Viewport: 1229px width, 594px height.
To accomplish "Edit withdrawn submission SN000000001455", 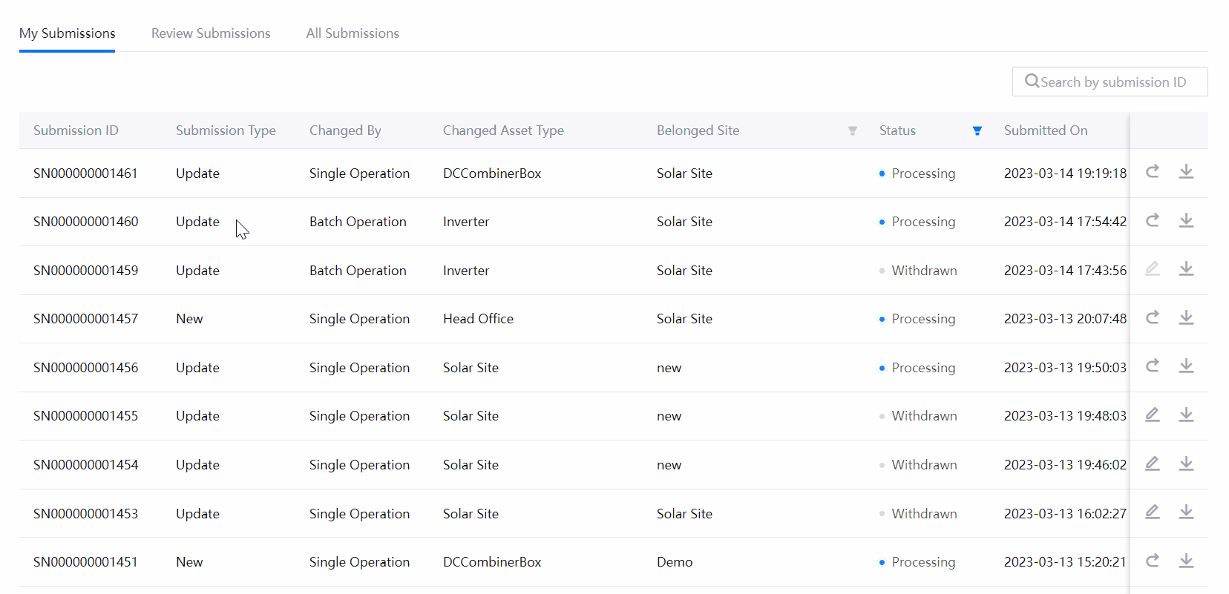I will click(x=1152, y=415).
